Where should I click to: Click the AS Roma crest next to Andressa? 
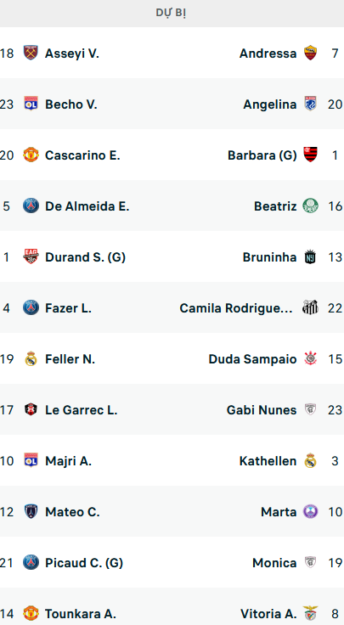coord(311,53)
